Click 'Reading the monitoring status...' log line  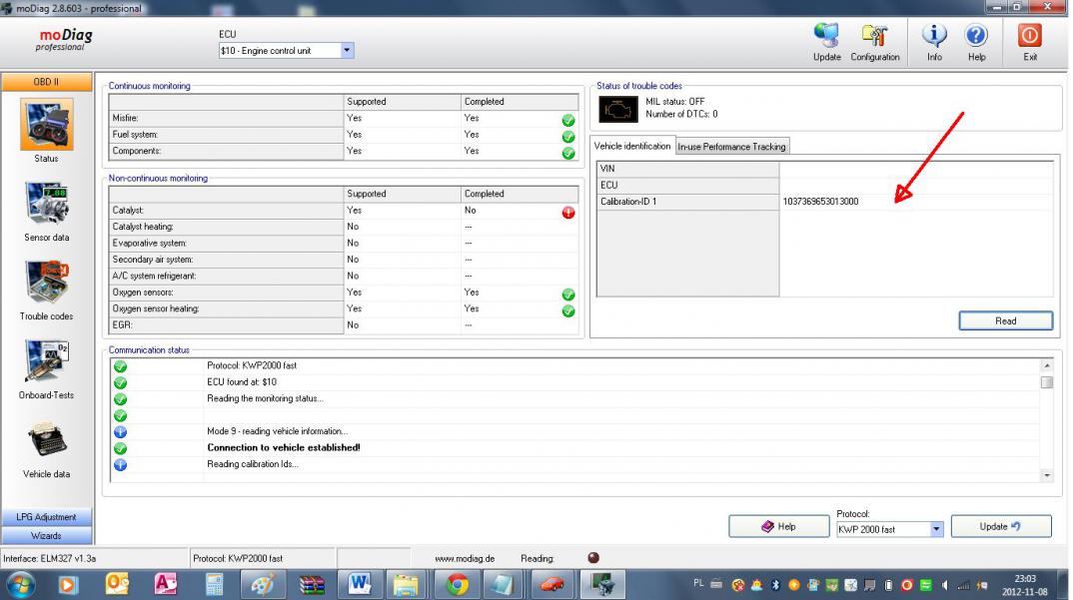(x=265, y=398)
